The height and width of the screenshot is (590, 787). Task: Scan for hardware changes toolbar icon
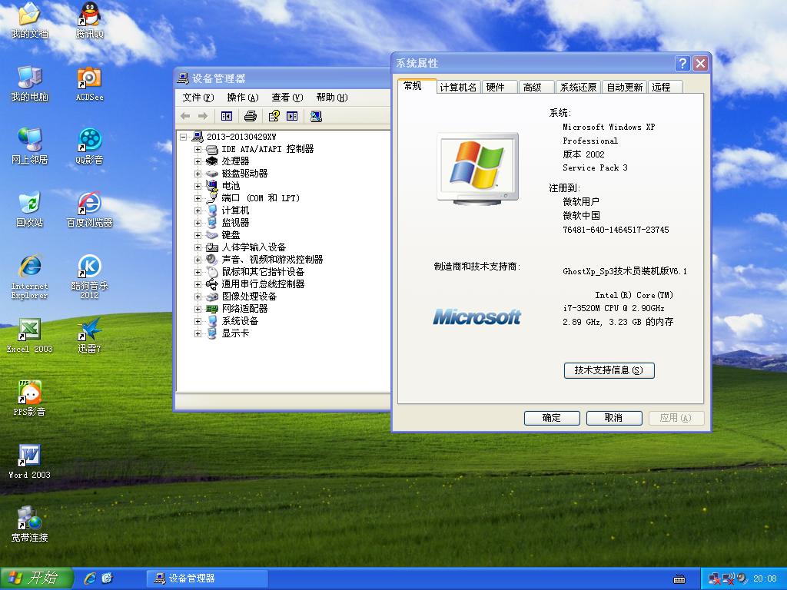(x=316, y=117)
